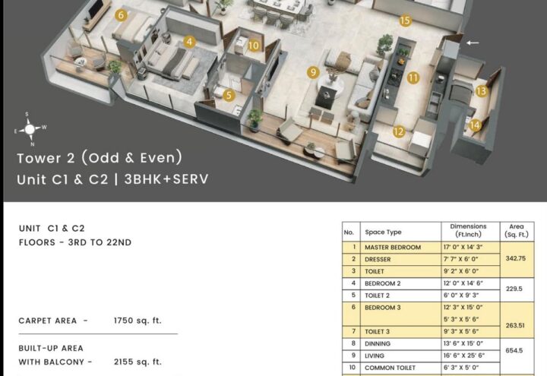Image resolution: width=547 pixels, height=376 pixels.
Task: Click the 'CARPET AREA' label
Action: 47,321
